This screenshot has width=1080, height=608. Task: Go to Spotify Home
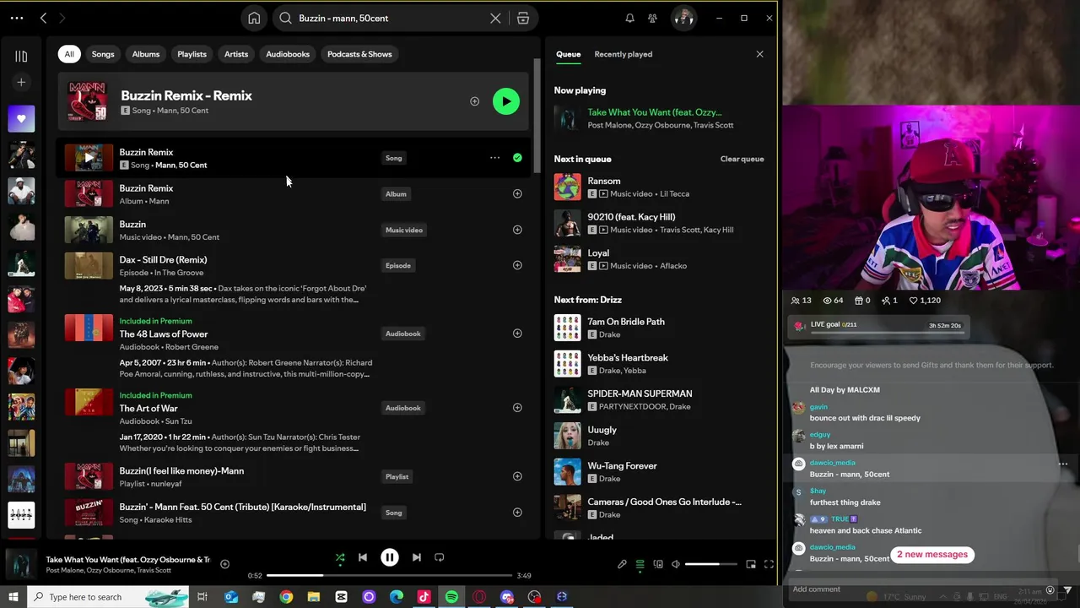(x=254, y=18)
